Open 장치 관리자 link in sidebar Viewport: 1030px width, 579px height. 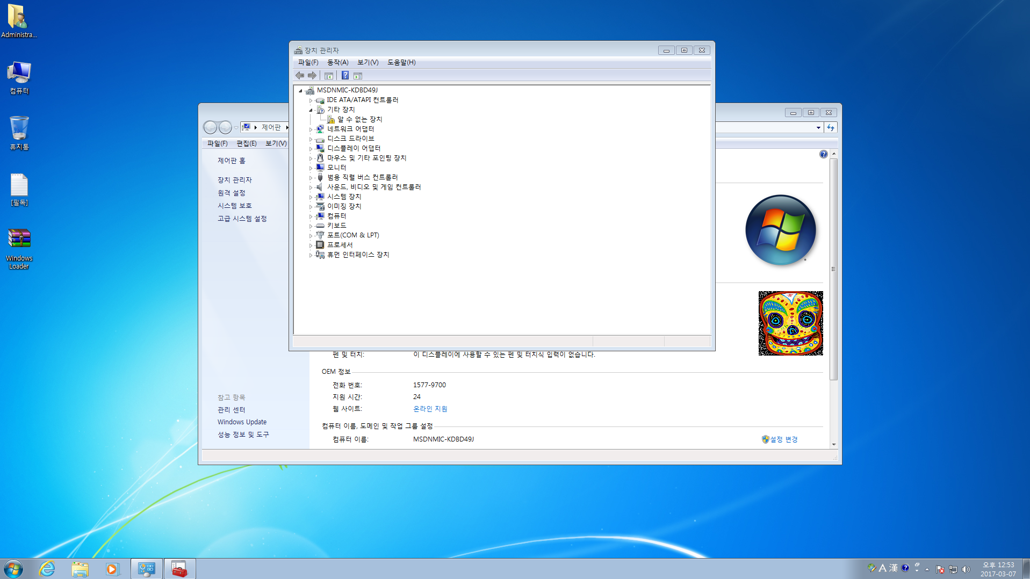coord(234,180)
